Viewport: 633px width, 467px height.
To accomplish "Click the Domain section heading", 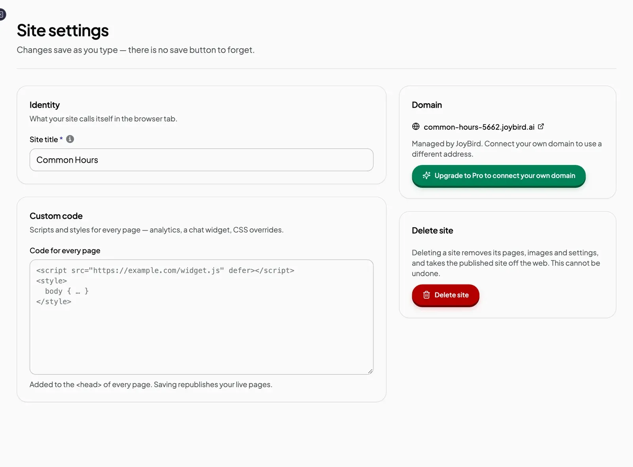I will [427, 105].
